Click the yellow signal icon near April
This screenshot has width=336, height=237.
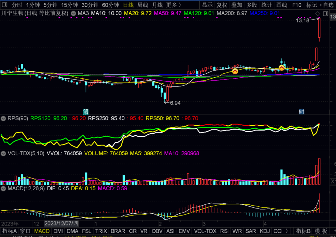click(282, 68)
